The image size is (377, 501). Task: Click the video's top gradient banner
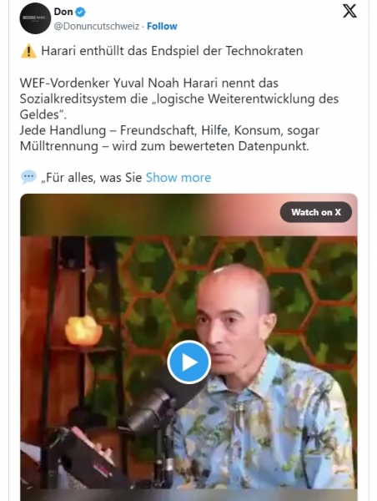click(x=188, y=215)
